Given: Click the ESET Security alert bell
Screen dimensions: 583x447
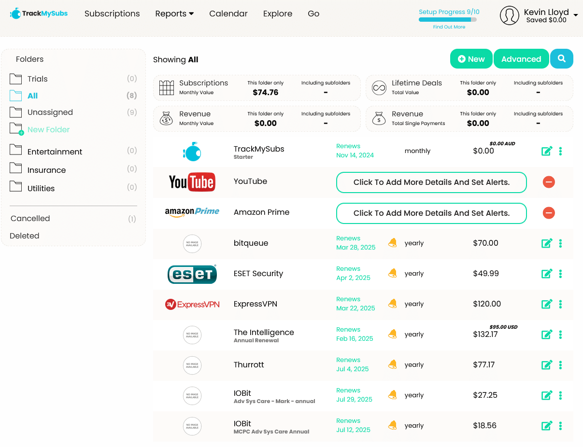Looking at the screenshot, I should click(x=393, y=273).
